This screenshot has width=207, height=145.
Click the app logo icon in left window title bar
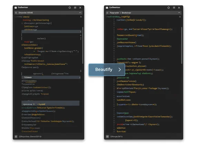(16, 8)
